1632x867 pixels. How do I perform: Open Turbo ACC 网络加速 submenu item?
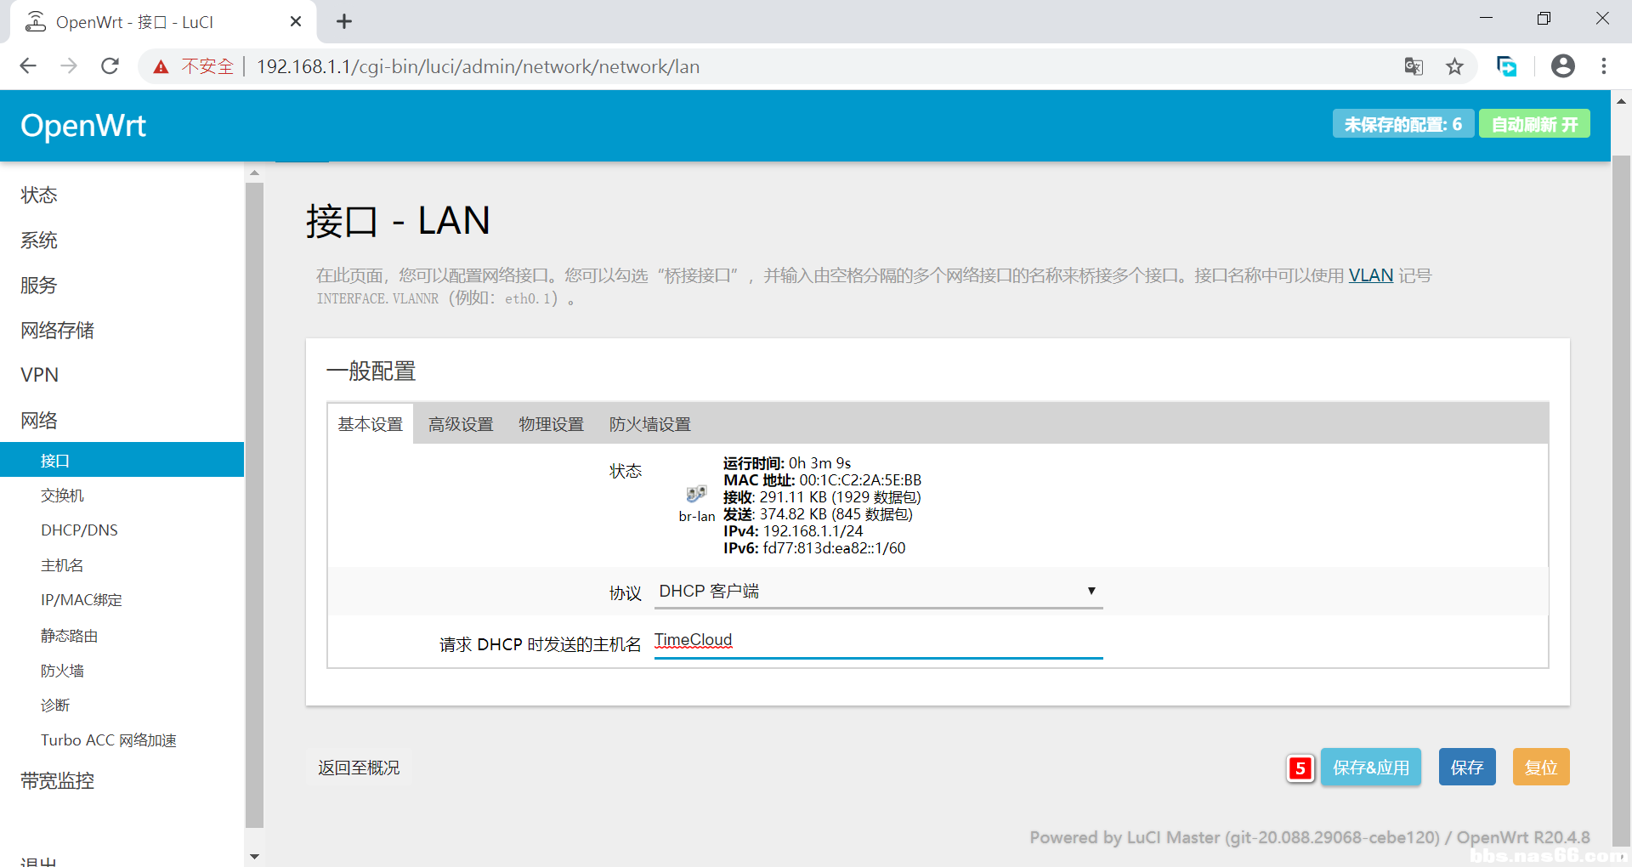pyautogui.click(x=109, y=740)
